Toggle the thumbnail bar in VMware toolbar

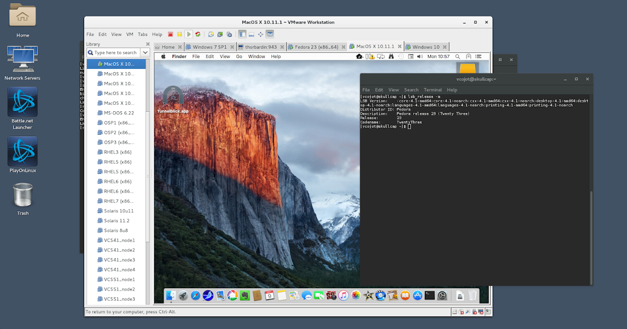pos(252,34)
